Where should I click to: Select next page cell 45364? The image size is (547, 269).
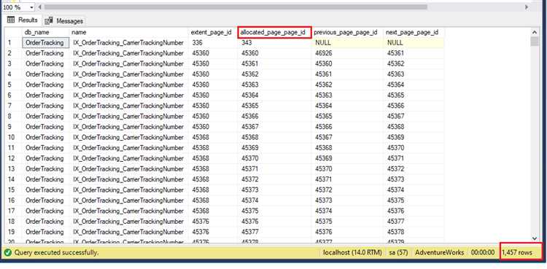[414, 85]
